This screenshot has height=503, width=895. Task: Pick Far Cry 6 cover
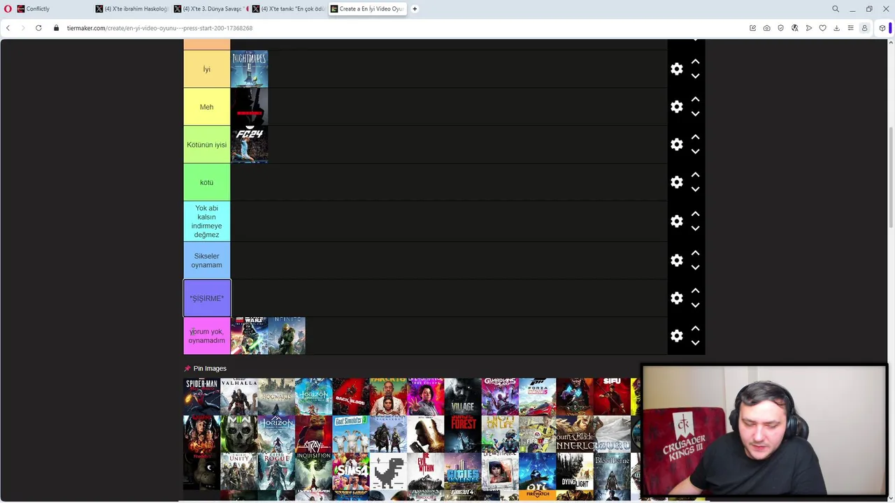pyautogui.click(x=388, y=397)
